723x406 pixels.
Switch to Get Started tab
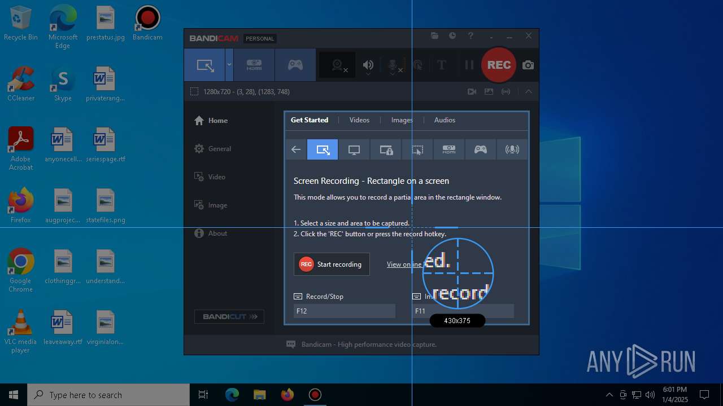pos(310,120)
